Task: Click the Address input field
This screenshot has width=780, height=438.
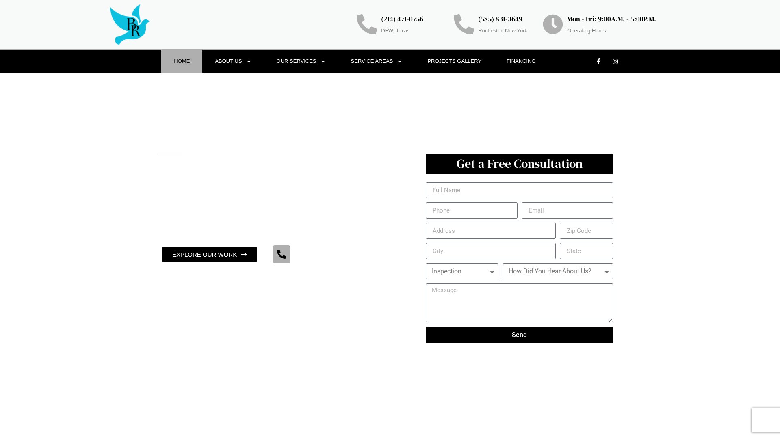Action: click(x=491, y=231)
